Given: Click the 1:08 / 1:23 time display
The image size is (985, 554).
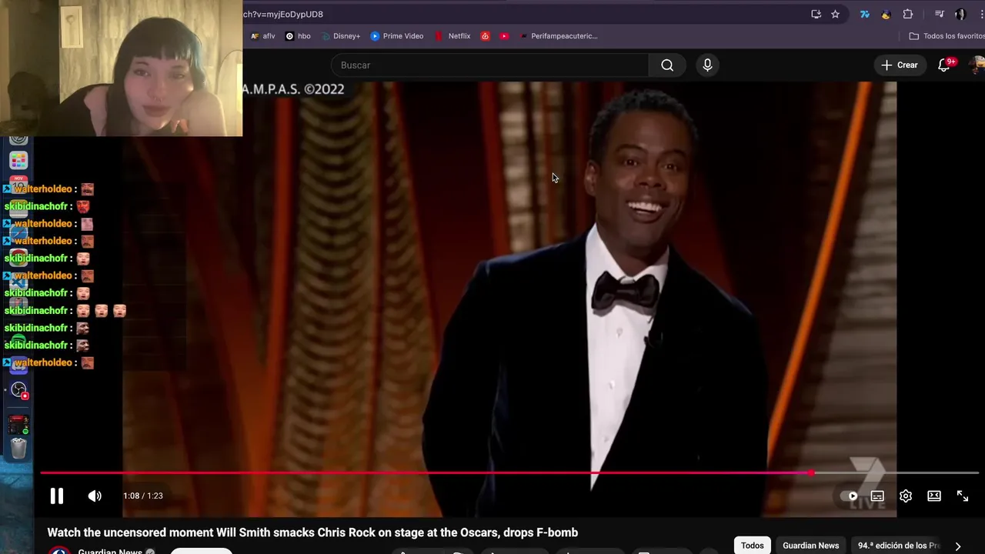Looking at the screenshot, I should [x=143, y=496].
